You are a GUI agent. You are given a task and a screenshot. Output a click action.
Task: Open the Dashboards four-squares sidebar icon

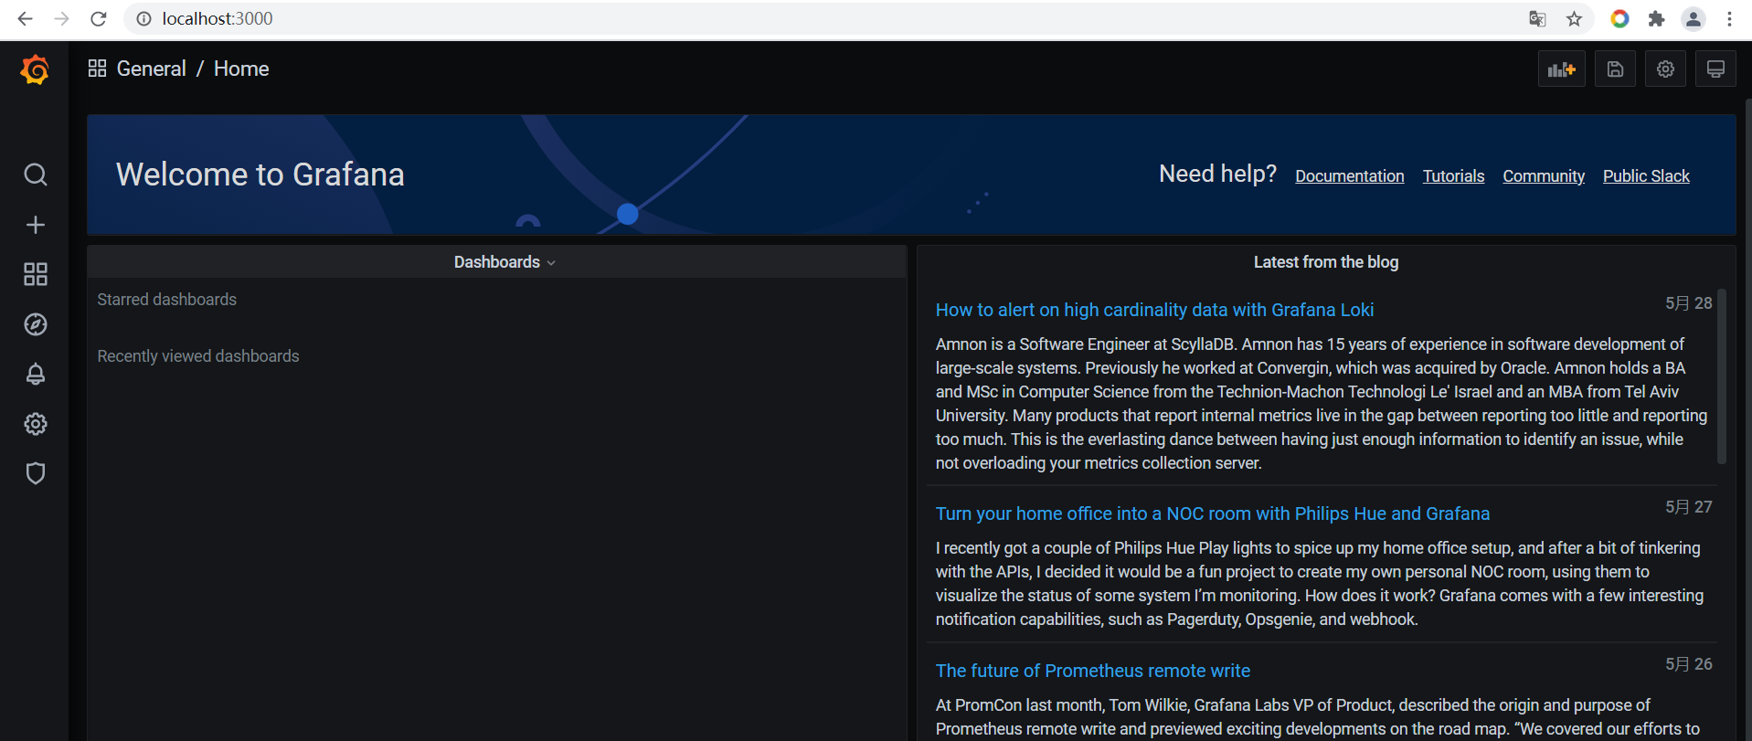point(36,274)
